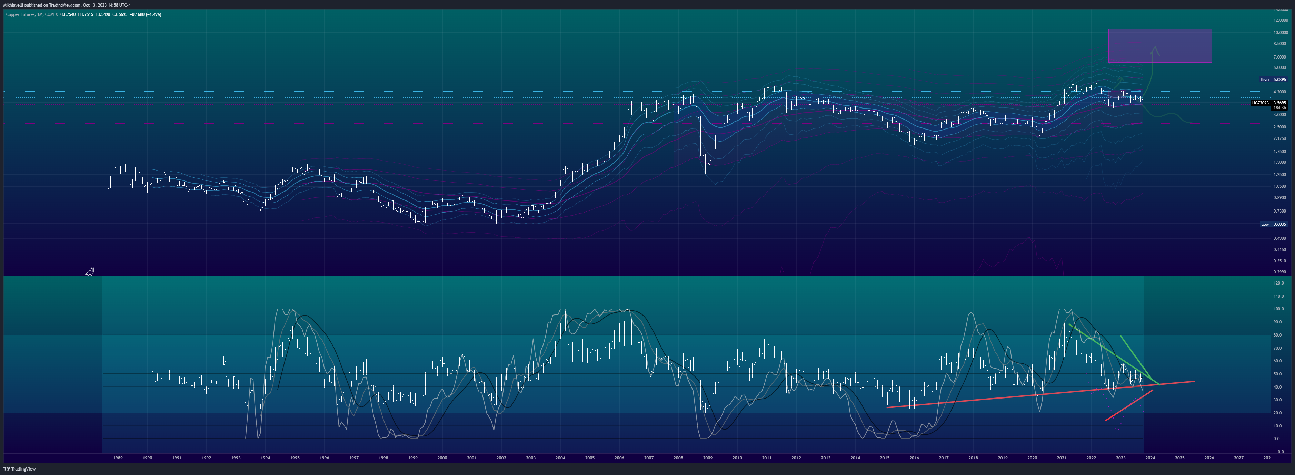Select the long red rising trendline in oscillator pane
Image resolution: width=1295 pixels, height=475 pixels.
(x=1040, y=395)
